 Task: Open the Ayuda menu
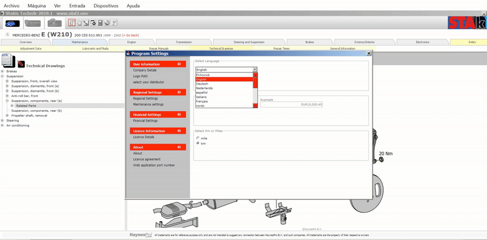(x=133, y=5)
